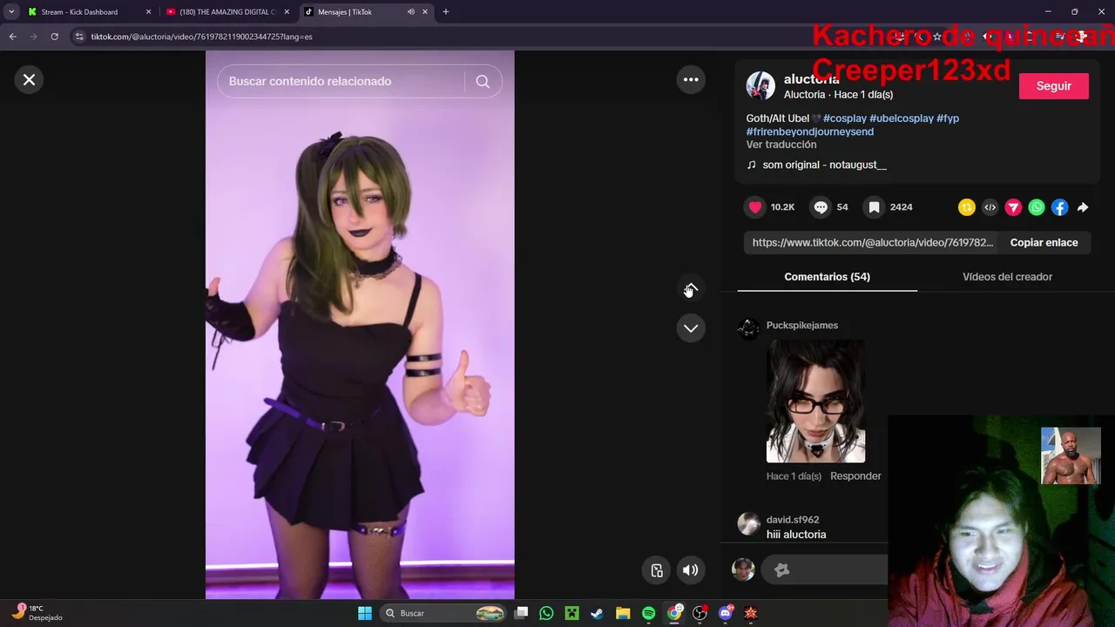
Task: Open WhatsApp from the taskbar
Action: point(546,613)
